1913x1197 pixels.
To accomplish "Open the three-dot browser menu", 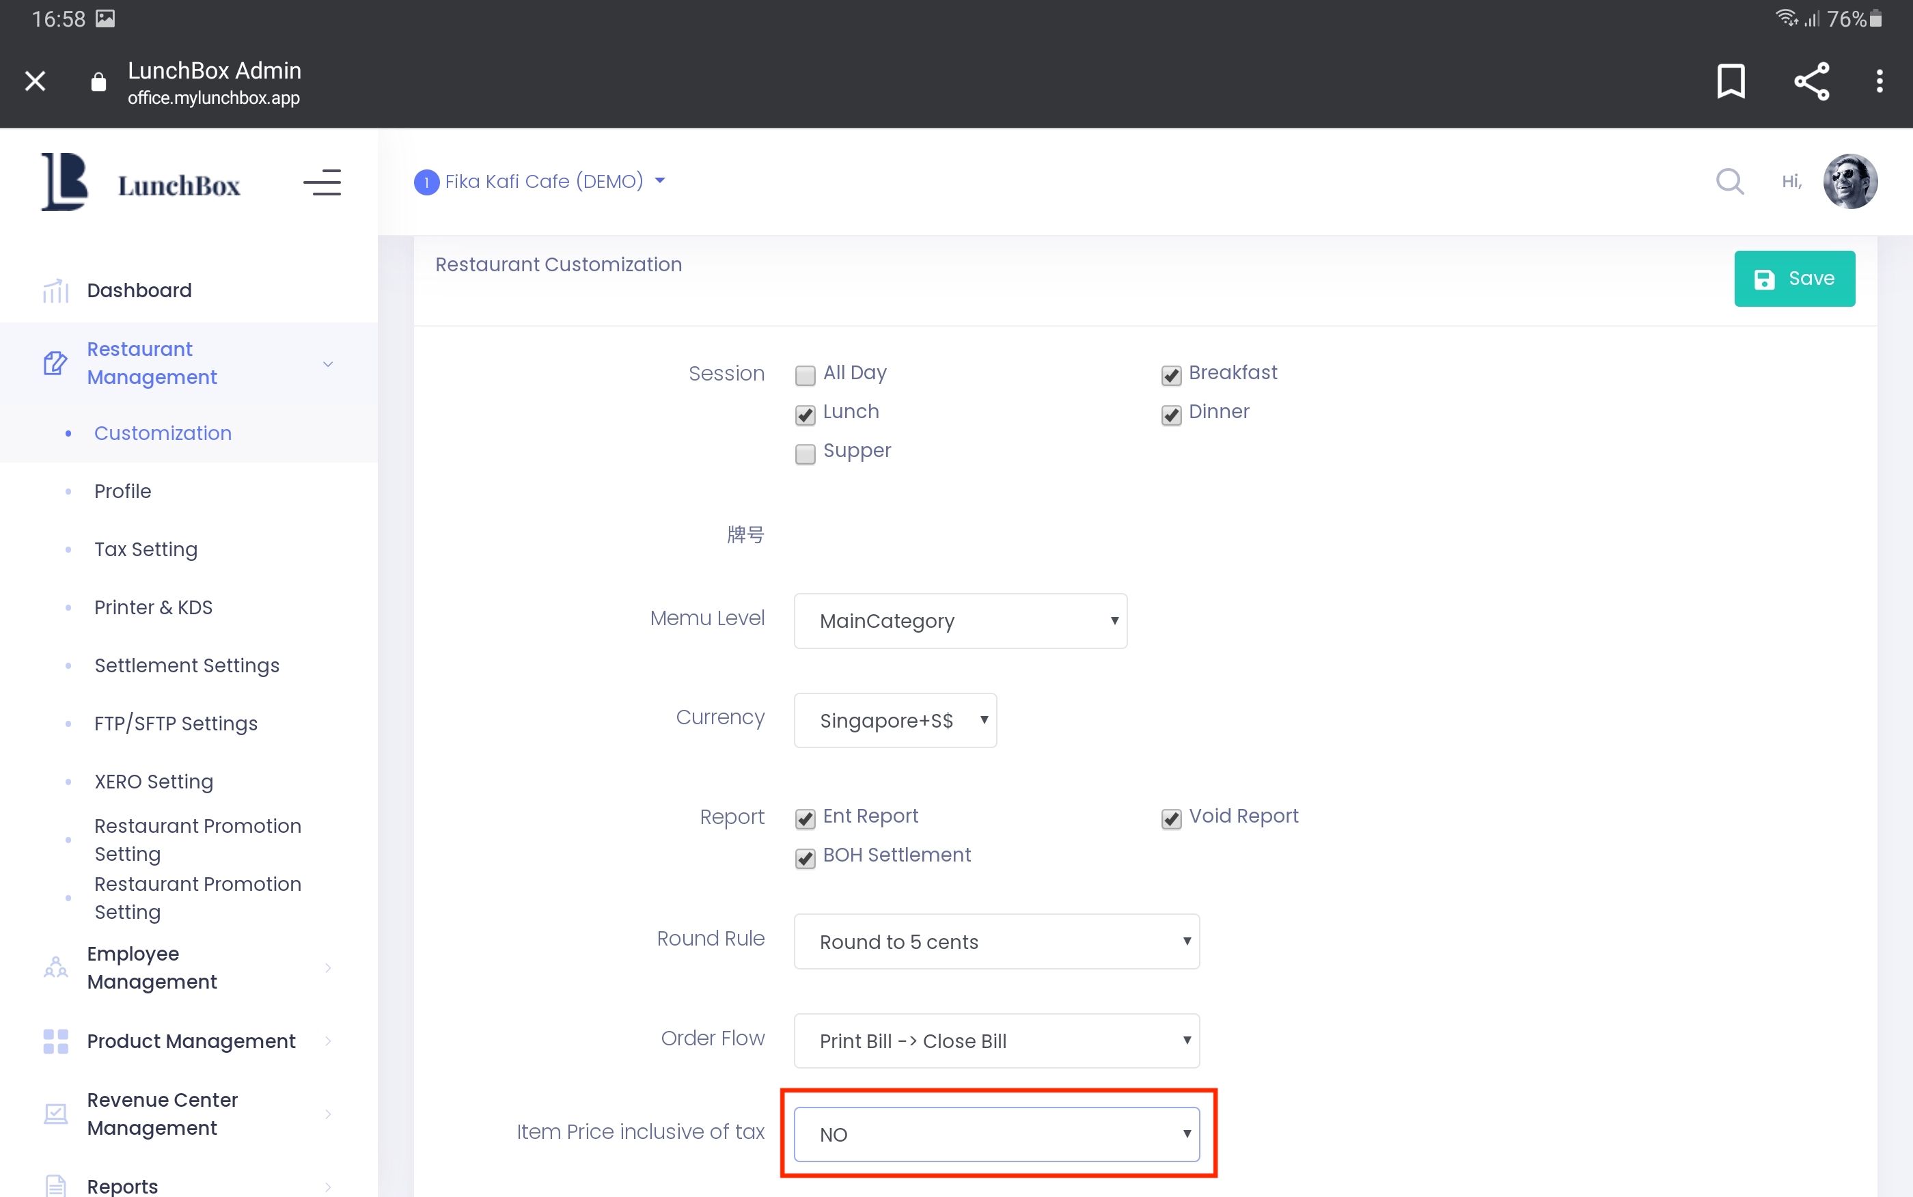I will tap(1879, 81).
